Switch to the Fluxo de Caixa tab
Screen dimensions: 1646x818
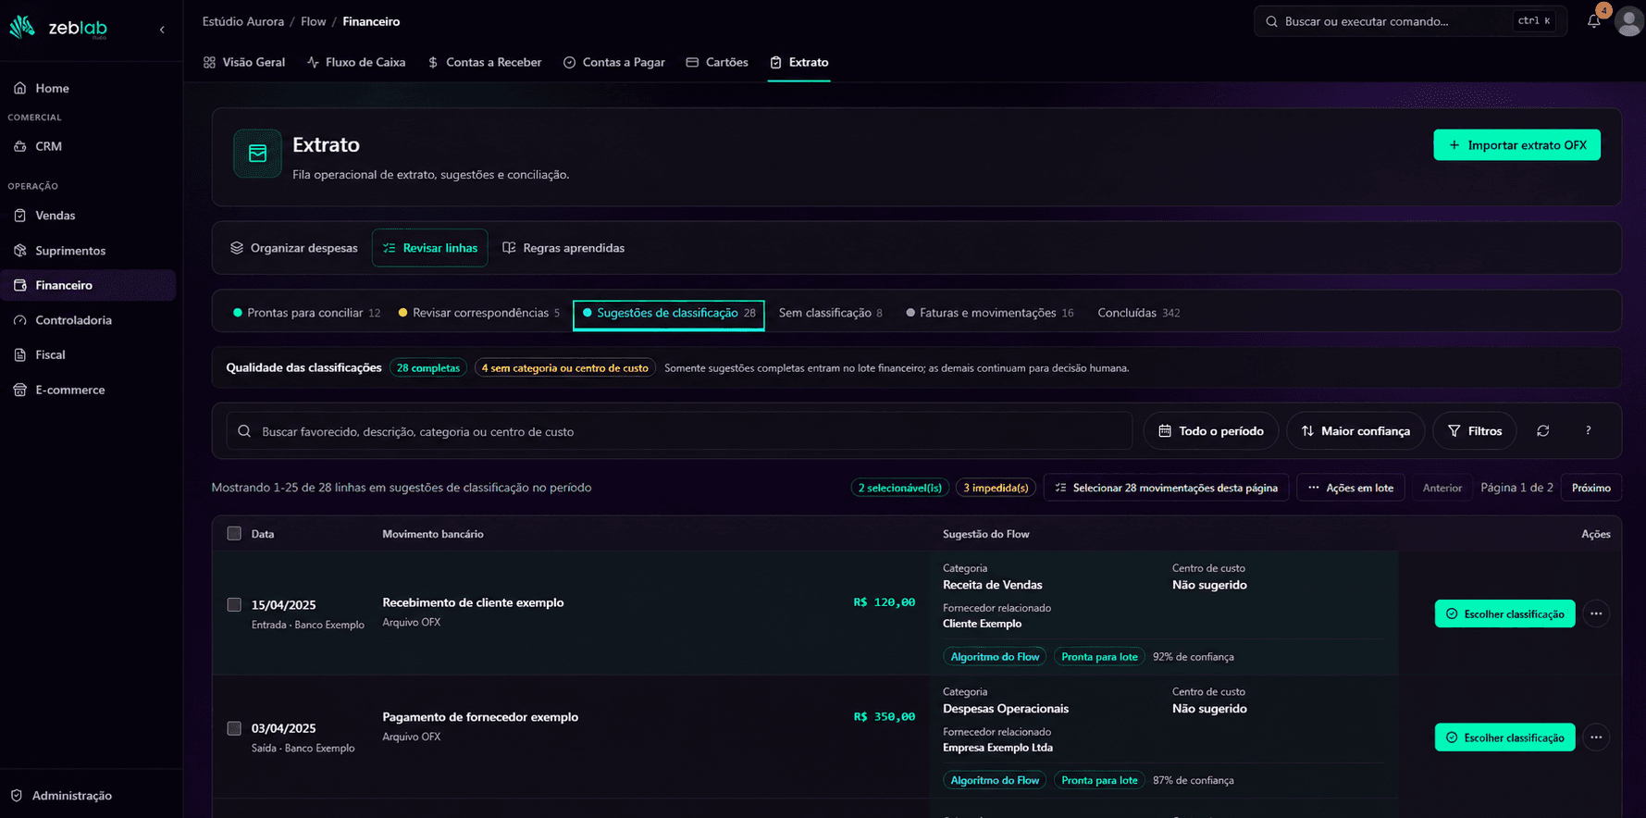pos(356,62)
